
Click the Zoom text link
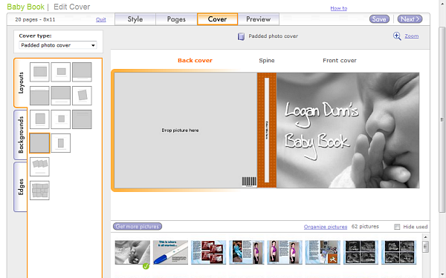click(x=412, y=36)
